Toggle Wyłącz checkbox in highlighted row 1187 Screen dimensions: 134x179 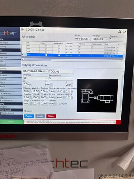(x=46, y=55)
